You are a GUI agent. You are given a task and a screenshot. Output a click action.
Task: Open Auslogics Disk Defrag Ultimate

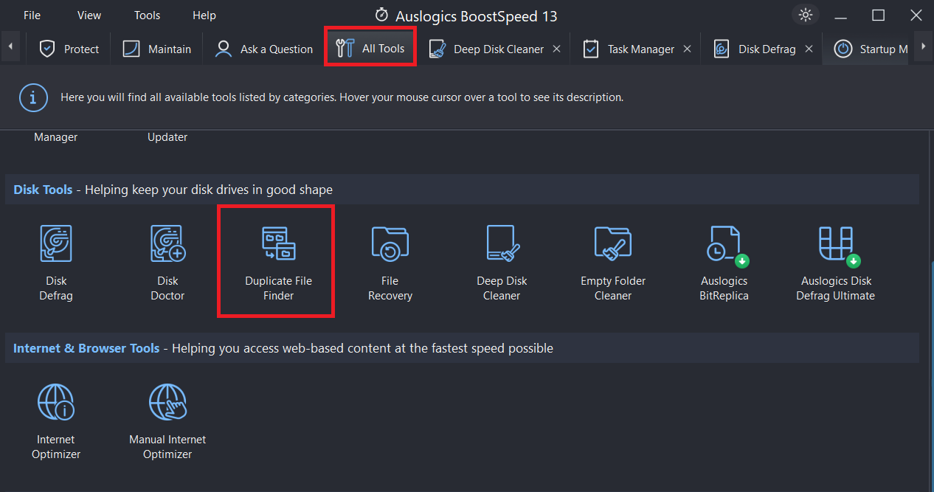tap(836, 263)
